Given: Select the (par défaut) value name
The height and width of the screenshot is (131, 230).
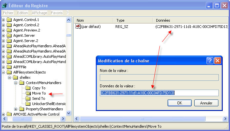Looking at the screenshot, I should [91, 27].
